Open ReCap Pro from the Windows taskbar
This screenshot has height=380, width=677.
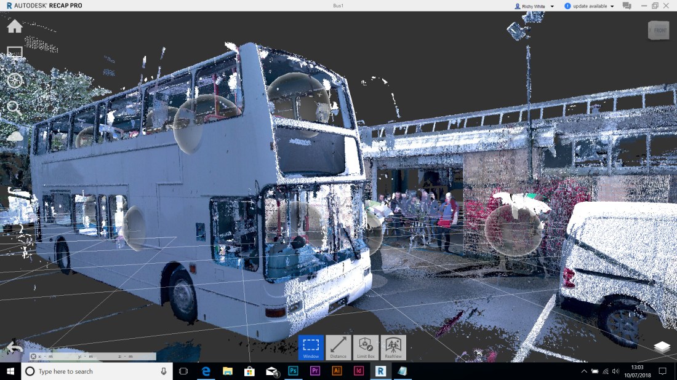pos(382,371)
